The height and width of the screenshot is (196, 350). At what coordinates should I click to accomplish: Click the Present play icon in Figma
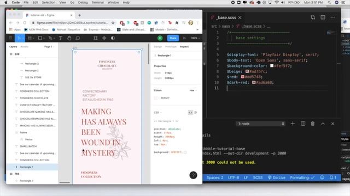pyautogui.click(x=184, y=38)
